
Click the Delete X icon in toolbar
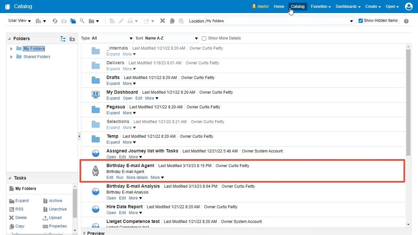coord(163,21)
